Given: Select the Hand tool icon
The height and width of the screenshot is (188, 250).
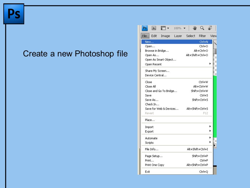Looking at the screenshot, I should click(x=195, y=28).
